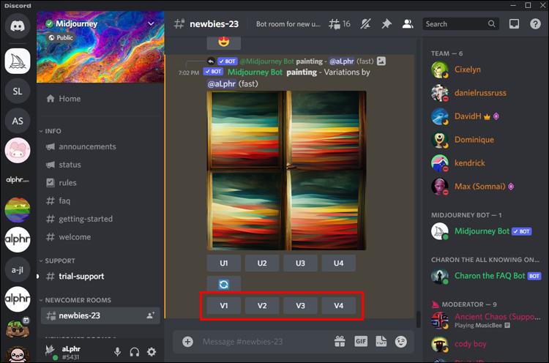
Task: Re-roll images with the refresh button
Action: point(224,284)
